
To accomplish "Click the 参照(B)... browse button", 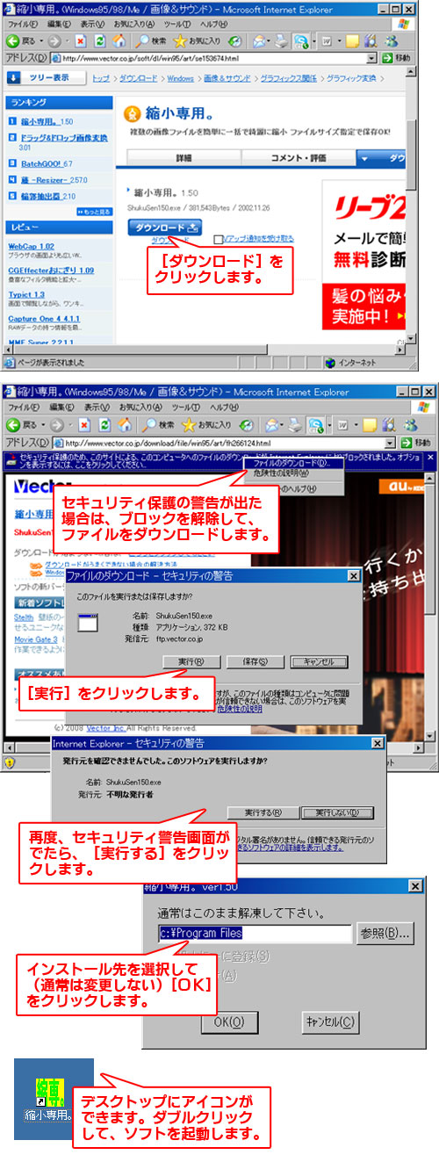I will point(385,934).
